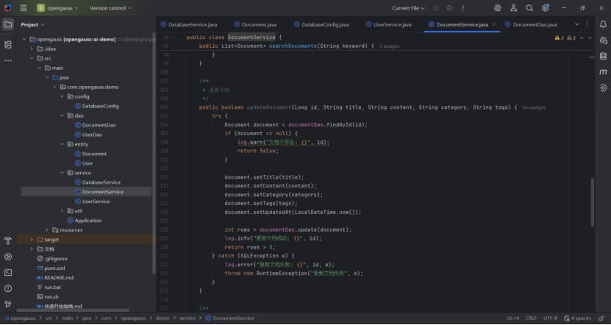Open the AI chat tool window on right
Viewport: 611px width, 325px height.
click(603, 40)
